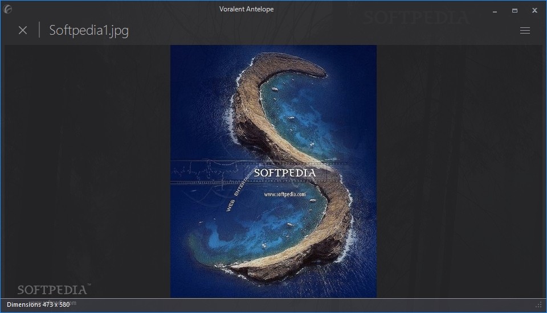Open the hamburger menu
547x313 pixels.
pyautogui.click(x=525, y=31)
